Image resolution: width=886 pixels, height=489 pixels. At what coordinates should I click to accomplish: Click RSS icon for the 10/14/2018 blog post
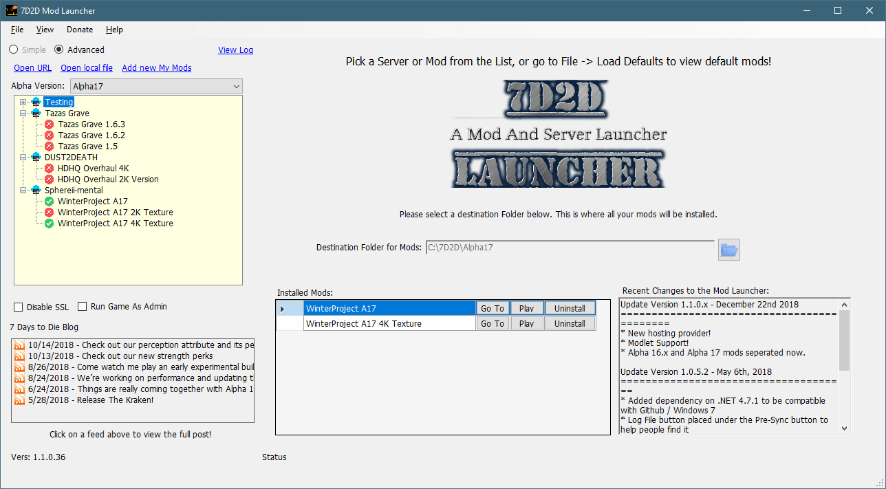[19, 345]
